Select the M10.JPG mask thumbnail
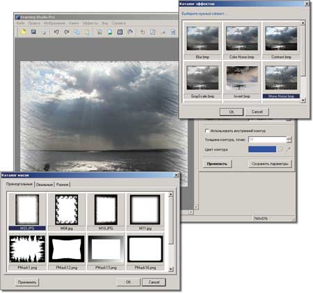Viewport: 313px width, 293px height. point(106,210)
